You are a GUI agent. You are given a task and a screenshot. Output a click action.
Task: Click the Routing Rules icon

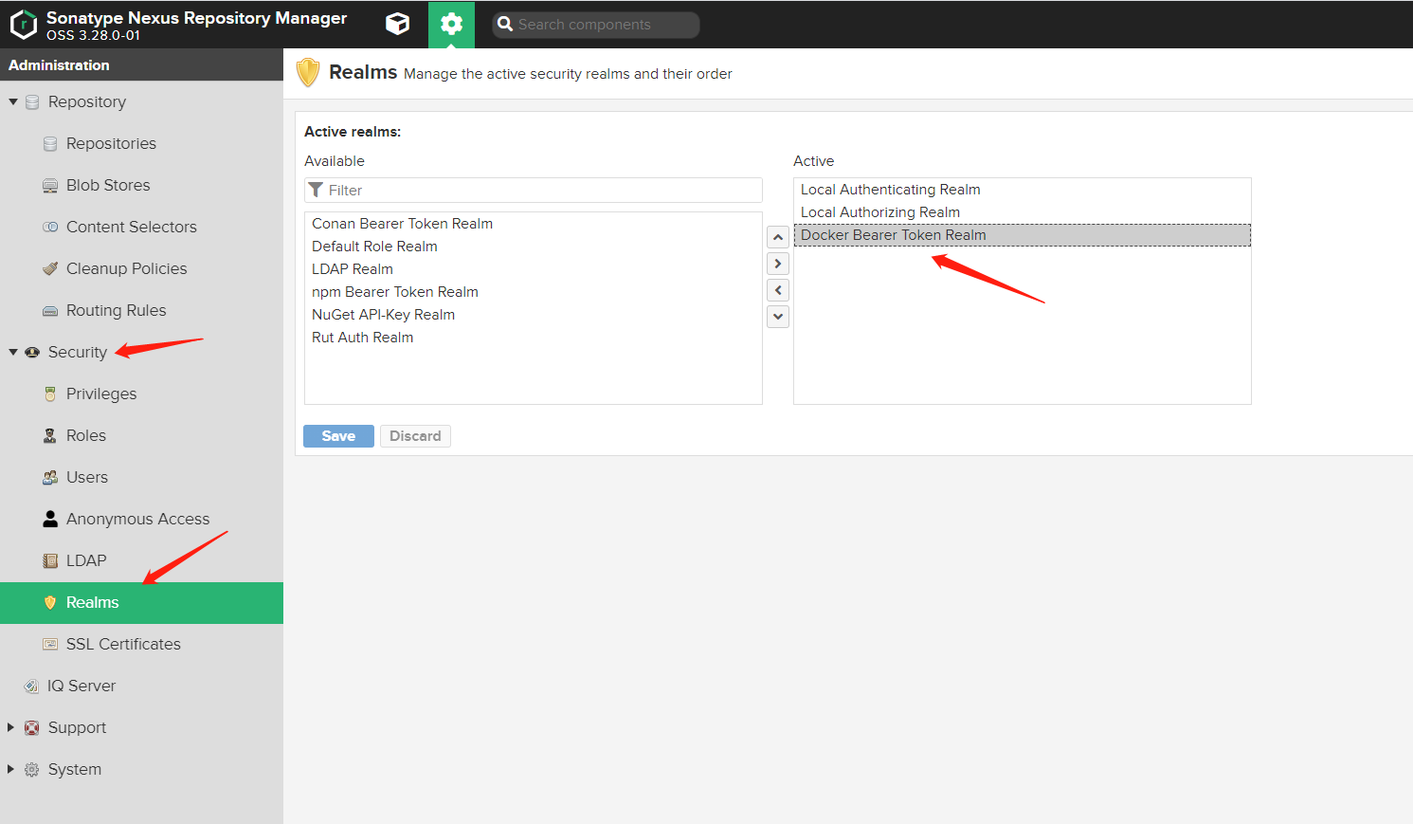click(50, 310)
